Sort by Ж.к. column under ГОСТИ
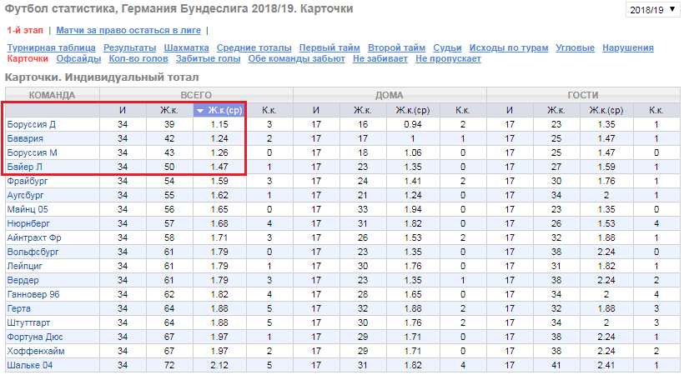Image resolution: width=684 pixels, height=375 pixels. pos(556,110)
